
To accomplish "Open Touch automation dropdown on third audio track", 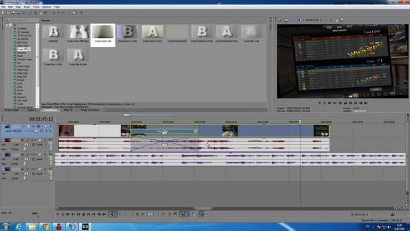I will click(x=45, y=174).
